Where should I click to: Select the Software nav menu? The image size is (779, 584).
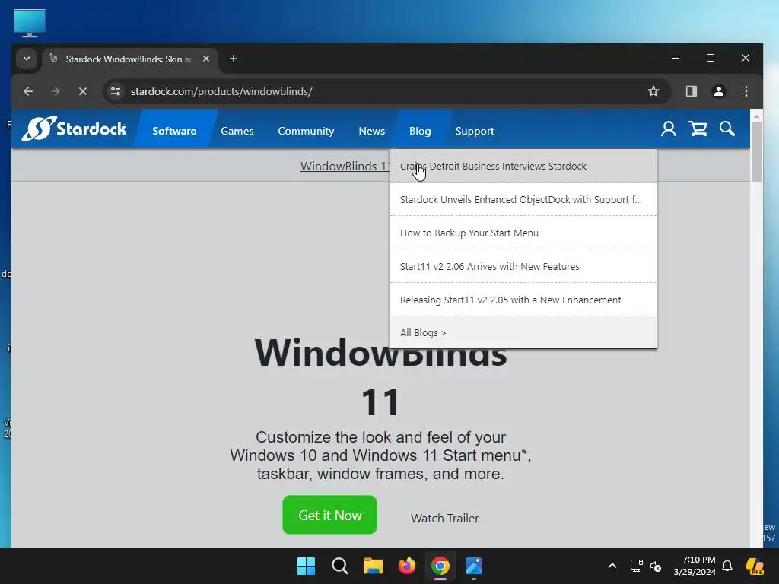point(174,131)
